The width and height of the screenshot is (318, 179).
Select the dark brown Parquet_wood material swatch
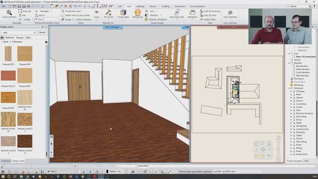pos(25,141)
